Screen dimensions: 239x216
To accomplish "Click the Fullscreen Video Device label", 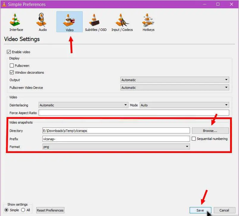I will (x=26, y=88).
